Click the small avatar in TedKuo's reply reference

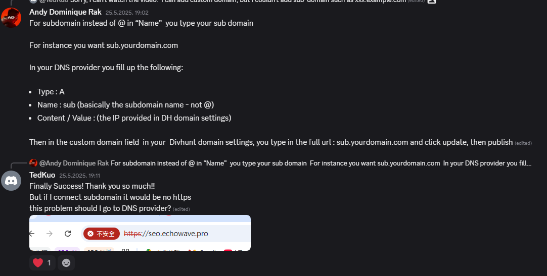tap(33, 163)
